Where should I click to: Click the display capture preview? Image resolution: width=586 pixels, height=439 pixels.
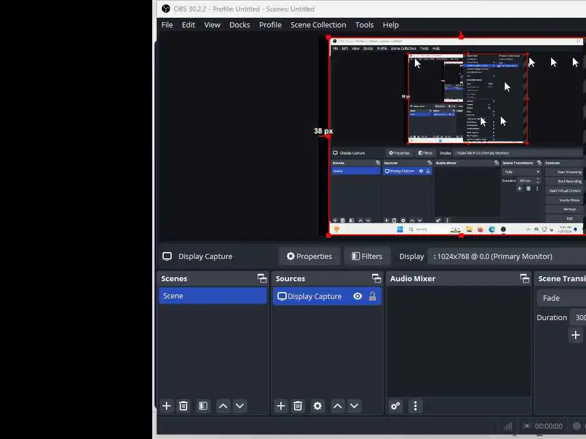[457, 136]
